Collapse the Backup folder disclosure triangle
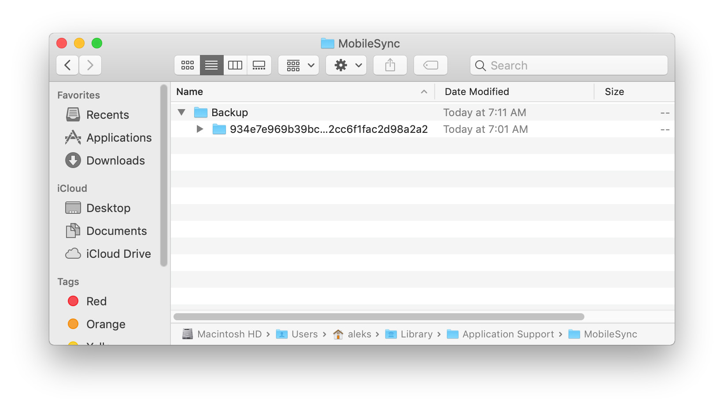The image size is (724, 410). [x=181, y=112]
